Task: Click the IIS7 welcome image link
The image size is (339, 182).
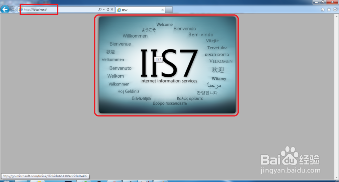Action: (167, 64)
